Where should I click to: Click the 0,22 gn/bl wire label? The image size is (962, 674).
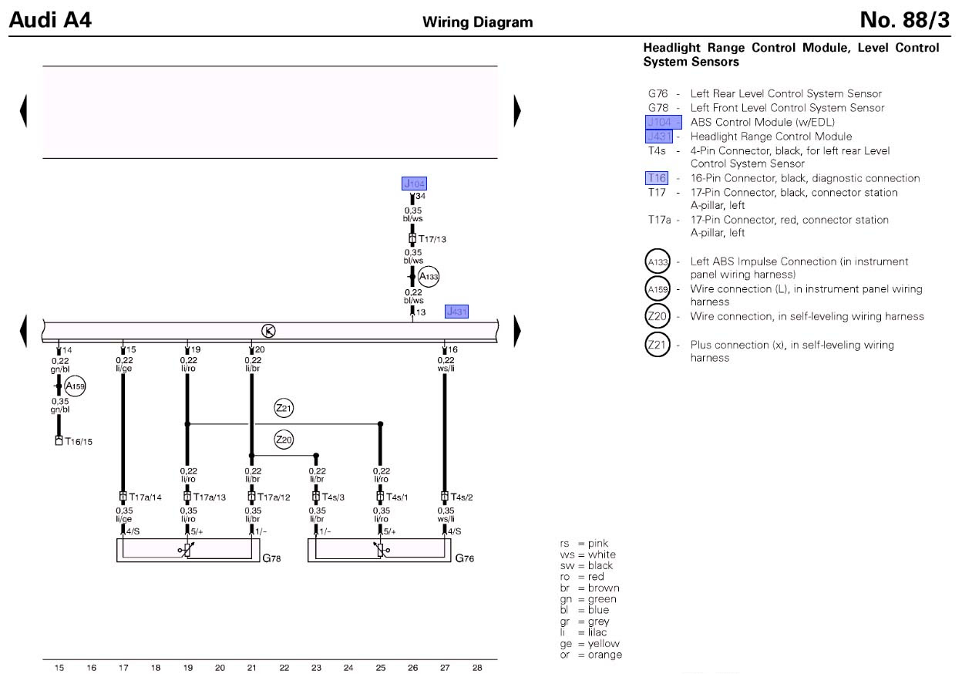click(60, 365)
